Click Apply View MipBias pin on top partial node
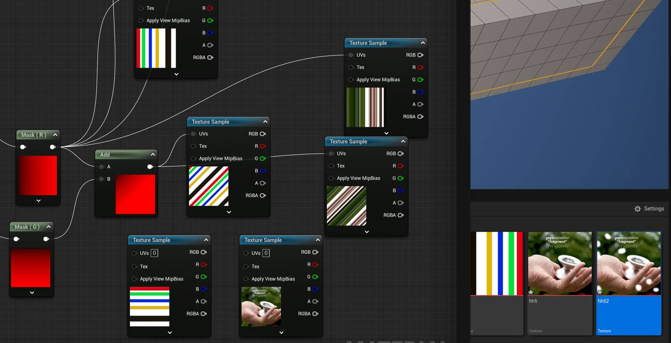 [x=141, y=21]
